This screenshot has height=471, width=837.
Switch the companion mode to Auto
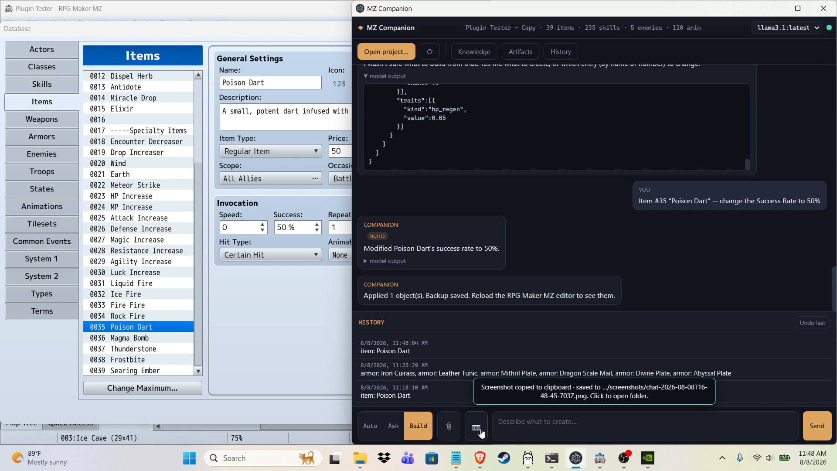pyautogui.click(x=370, y=426)
